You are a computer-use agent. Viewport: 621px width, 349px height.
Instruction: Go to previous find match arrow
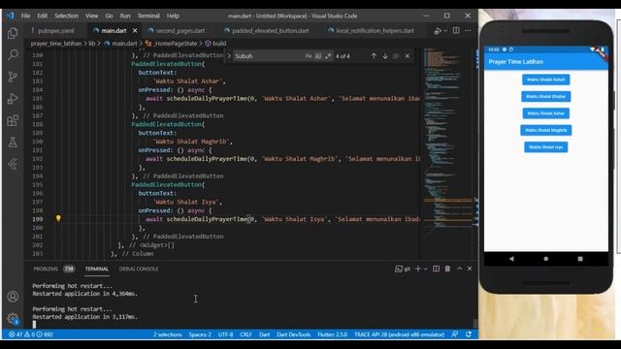374,56
